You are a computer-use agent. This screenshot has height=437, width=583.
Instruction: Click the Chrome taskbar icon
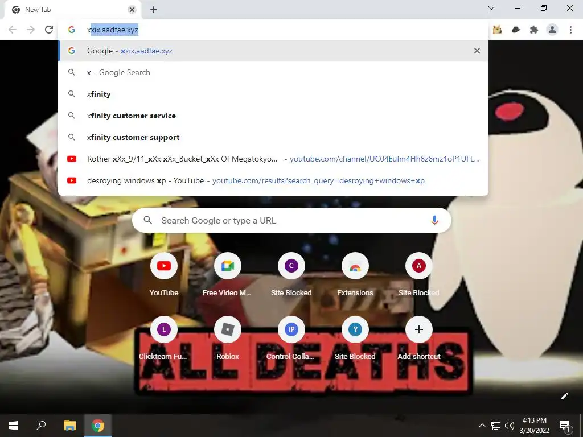coord(98,426)
